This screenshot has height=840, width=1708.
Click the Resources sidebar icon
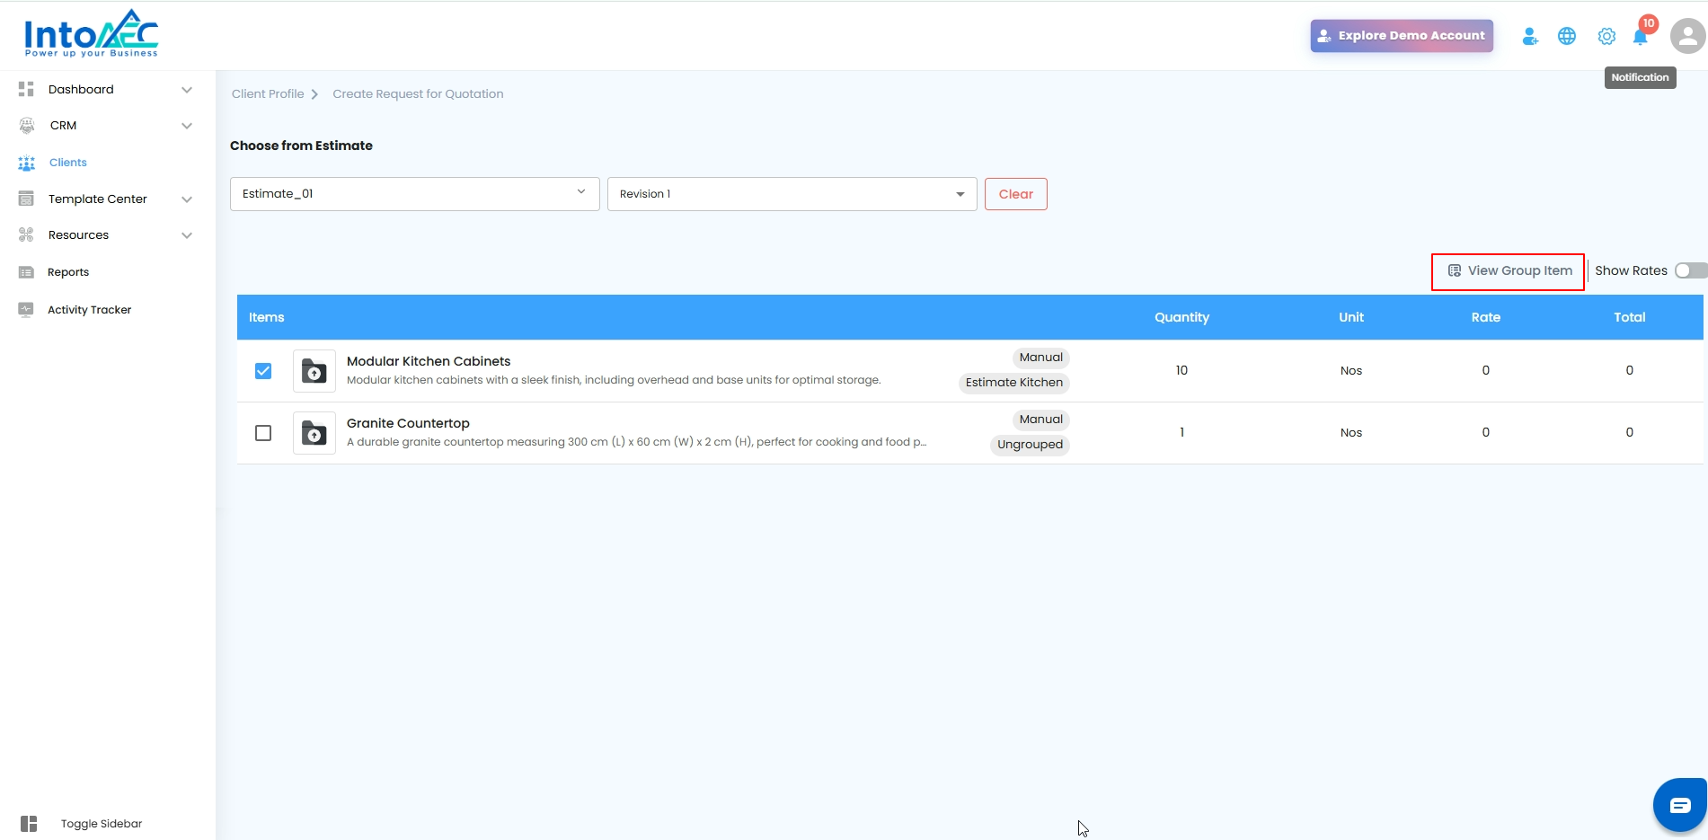click(26, 235)
